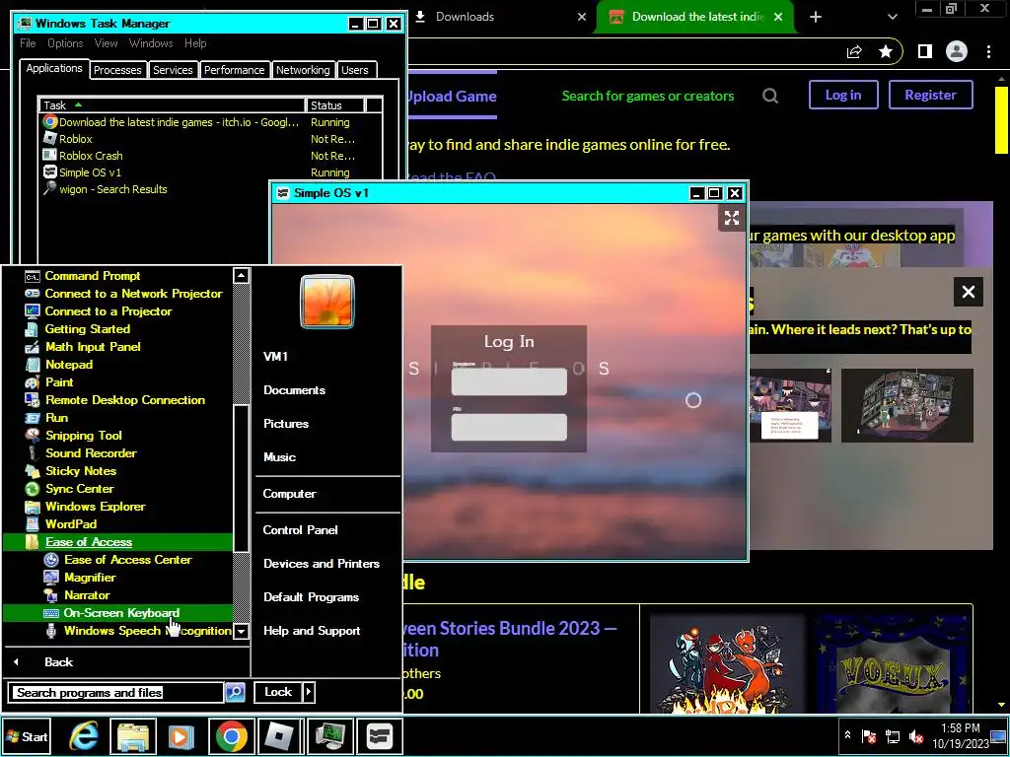Image resolution: width=1010 pixels, height=757 pixels.
Task: Sort tasks by the Task column header
Action: 172,105
